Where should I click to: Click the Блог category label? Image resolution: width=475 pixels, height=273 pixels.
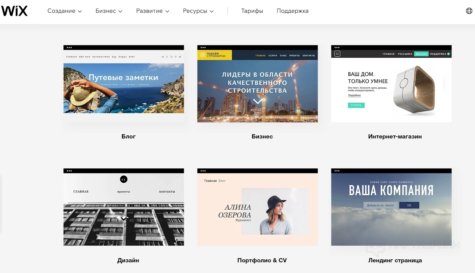[x=128, y=137]
